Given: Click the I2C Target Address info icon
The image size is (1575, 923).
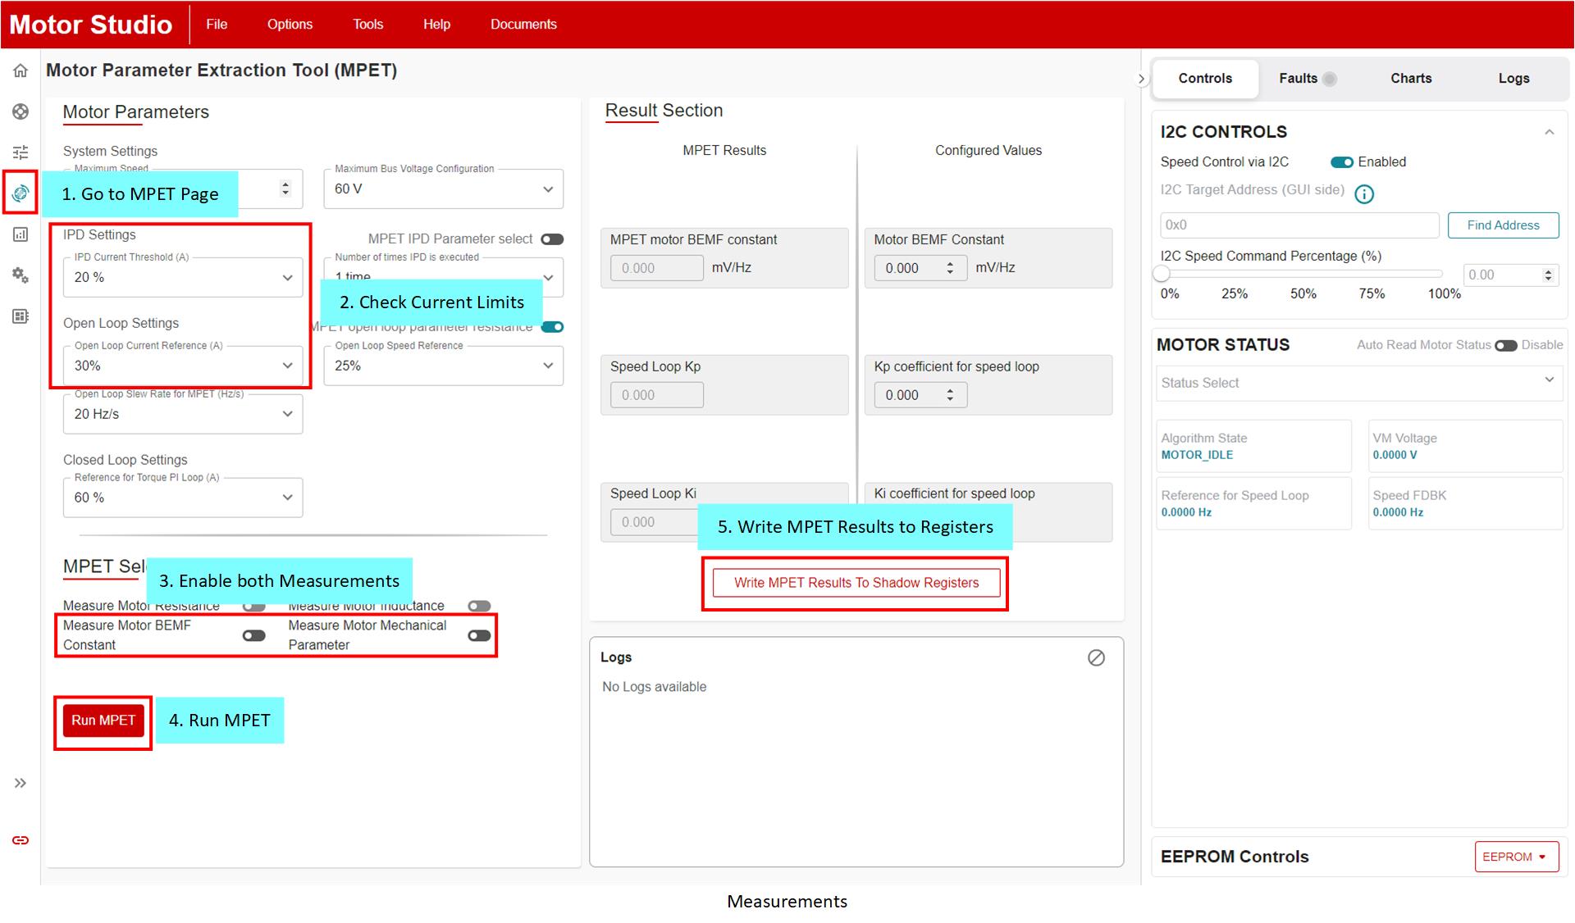Looking at the screenshot, I should 1363,194.
